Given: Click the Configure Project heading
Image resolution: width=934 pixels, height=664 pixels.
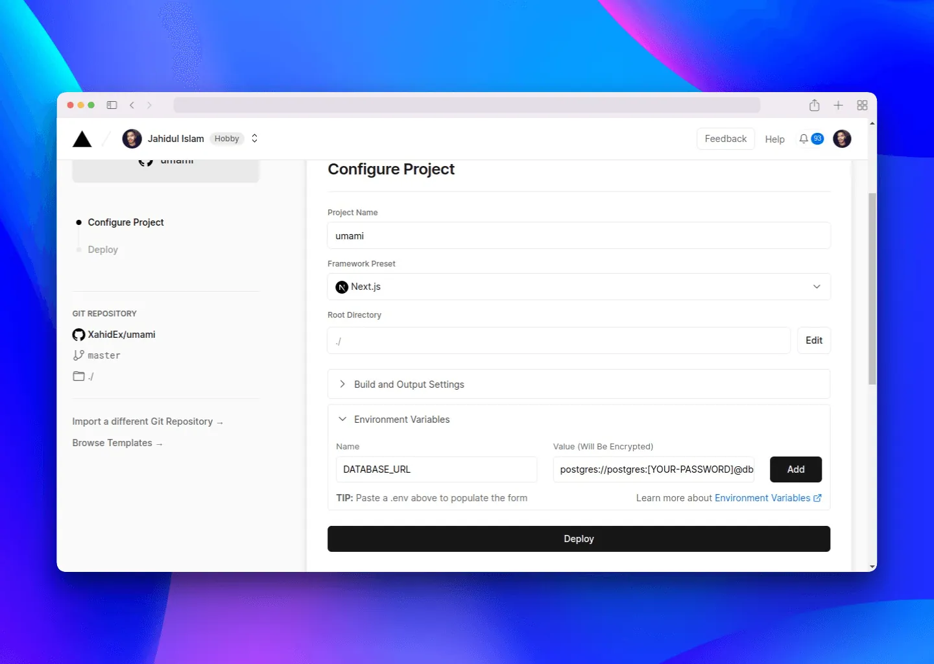Looking at the screenshot, I should (x=391, y=169).
